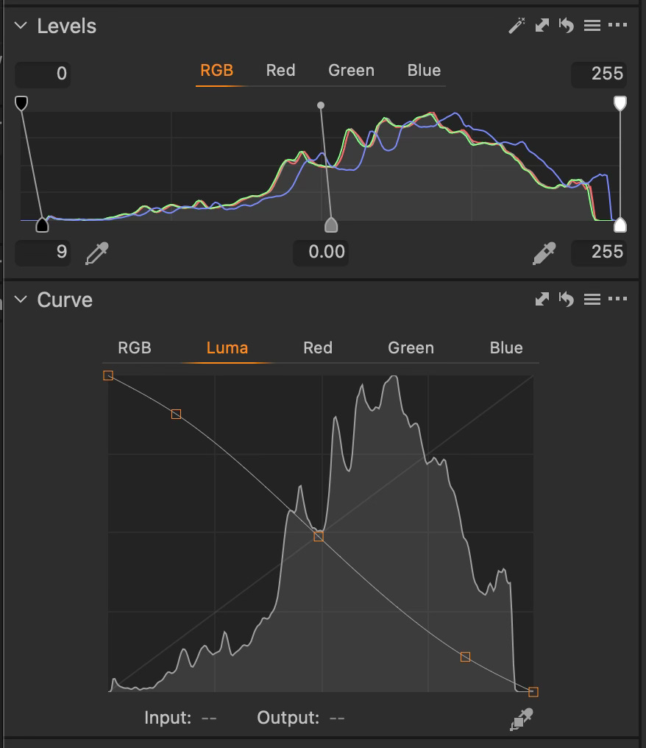The width and height of the screenshot is (646, 748).
Task: Click the Curve panel title
Action: coord(65,300)
